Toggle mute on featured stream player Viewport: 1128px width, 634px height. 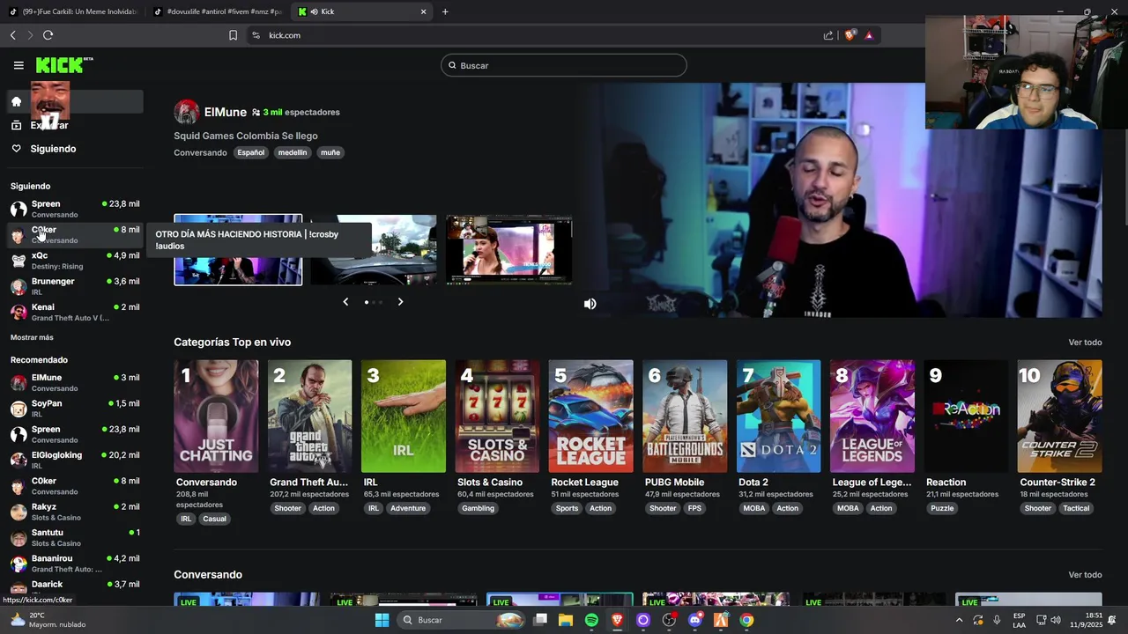pyautogui.click(x=590, y=304)
